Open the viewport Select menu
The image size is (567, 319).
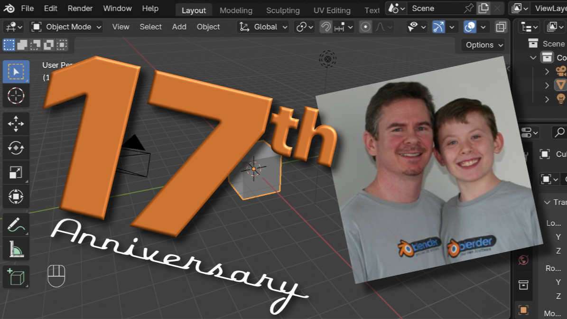coord(150,27)
